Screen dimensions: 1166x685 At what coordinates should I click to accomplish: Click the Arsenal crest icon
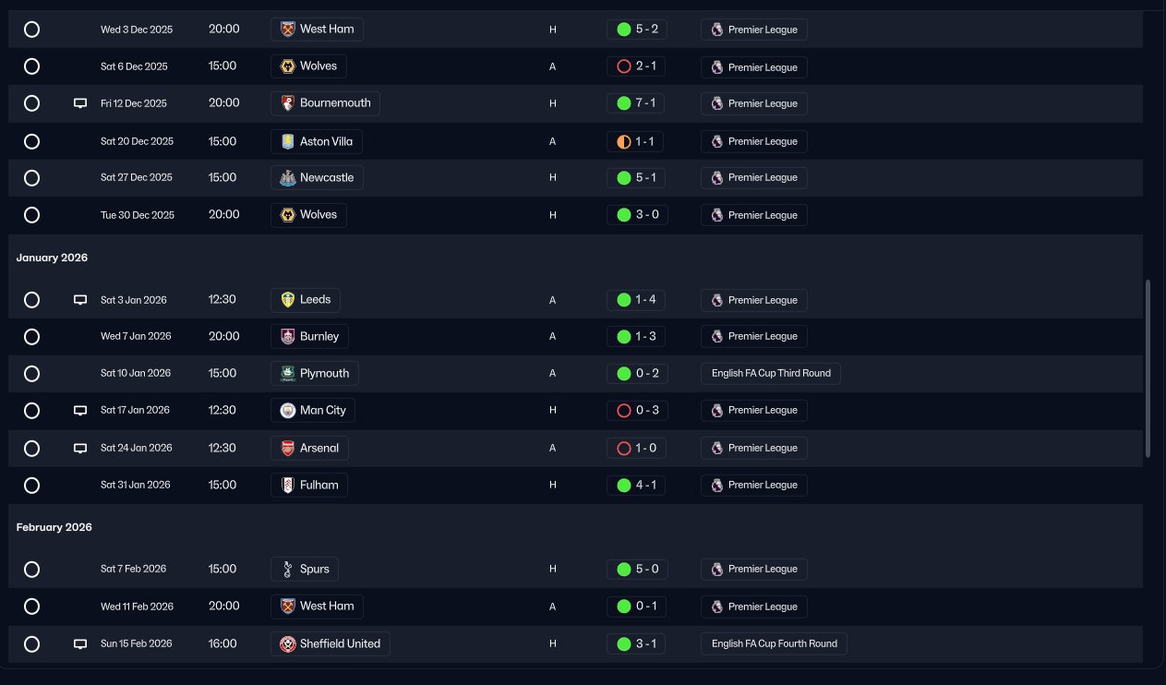pyautogui.click(x=287, y=449)
